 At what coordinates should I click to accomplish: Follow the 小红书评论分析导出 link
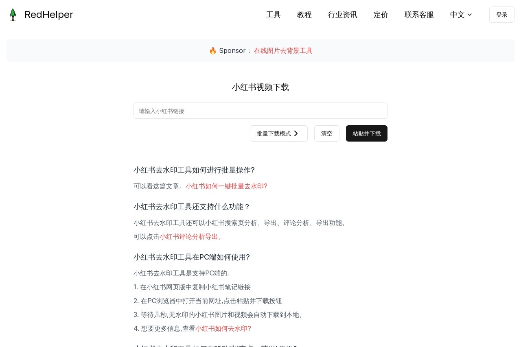pos(190,236)
